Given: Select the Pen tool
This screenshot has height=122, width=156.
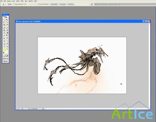Looking at the screenshot, I should click(4, 41).
